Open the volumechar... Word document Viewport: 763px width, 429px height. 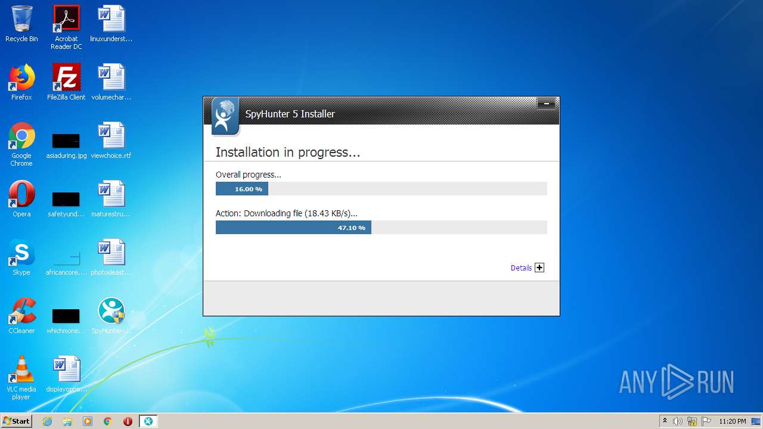[x=111, y=82]
